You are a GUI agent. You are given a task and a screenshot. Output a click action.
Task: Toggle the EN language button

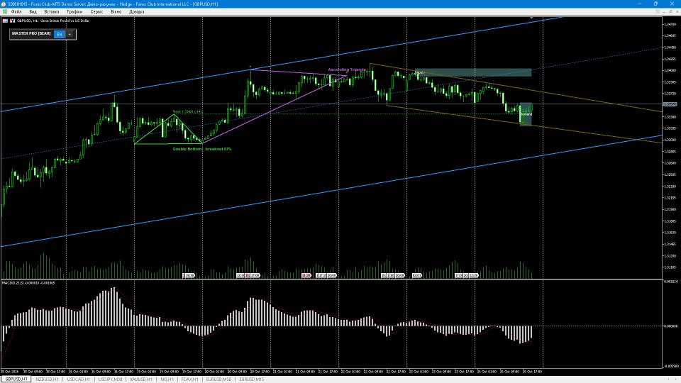click(x=60, y=34)
